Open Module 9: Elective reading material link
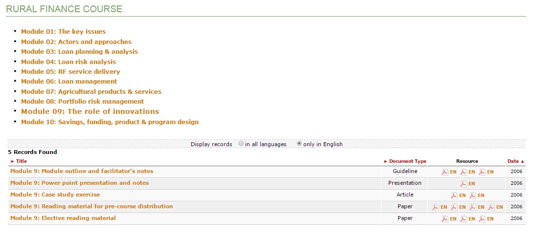 (x=63, y=218)
